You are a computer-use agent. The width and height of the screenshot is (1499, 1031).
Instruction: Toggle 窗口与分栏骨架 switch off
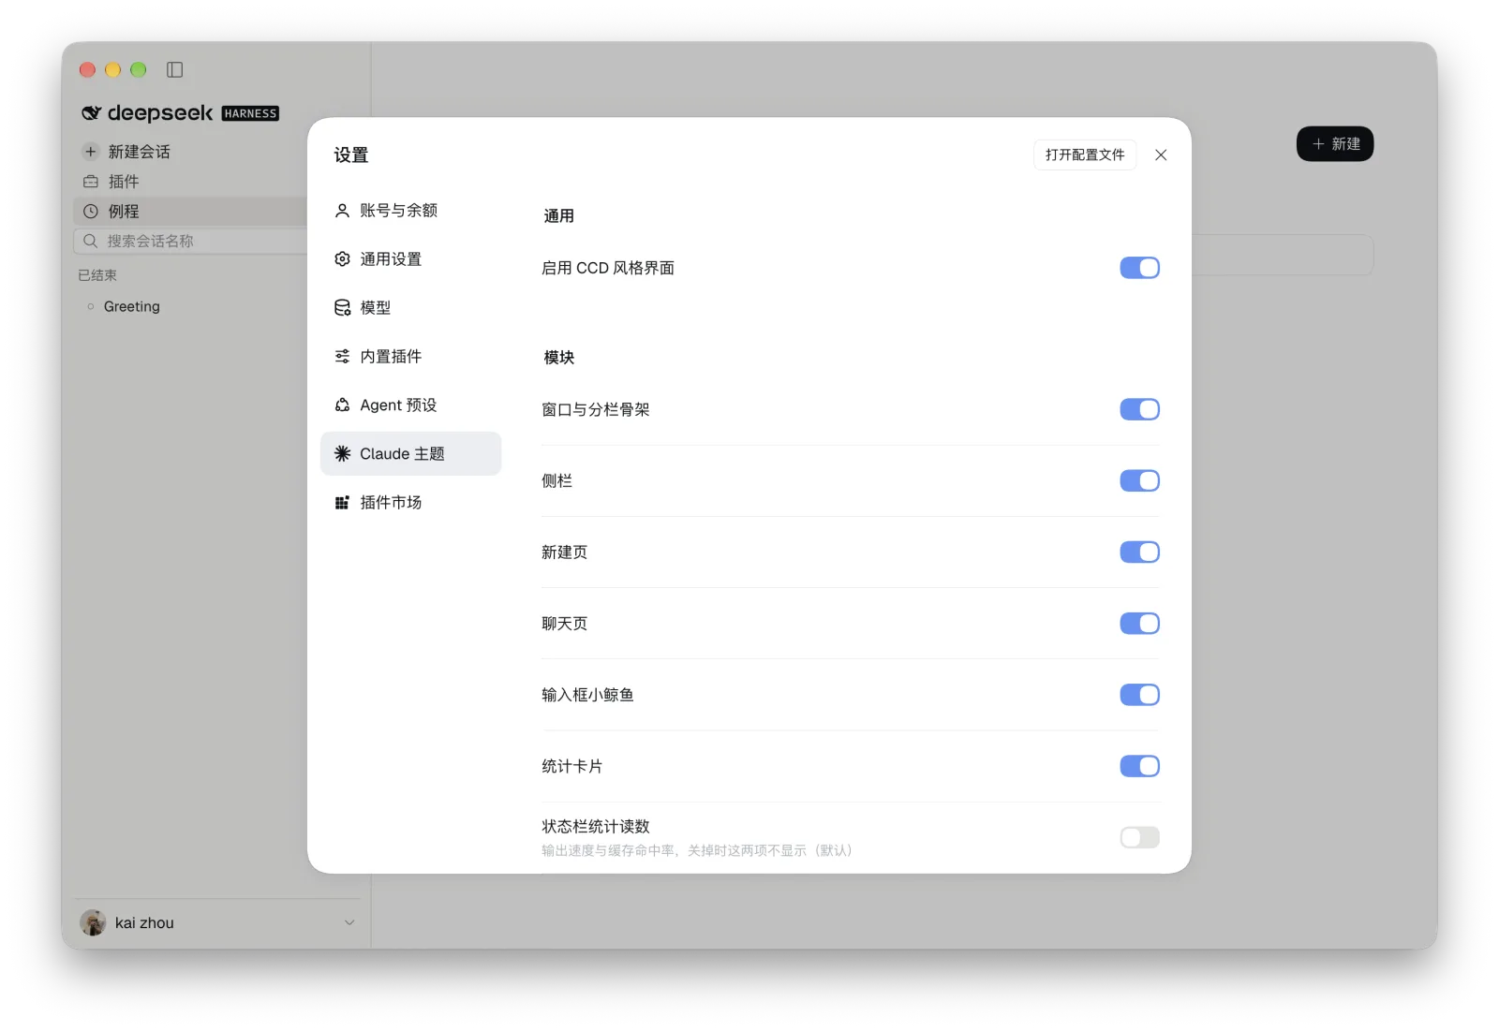[1139, 409]
